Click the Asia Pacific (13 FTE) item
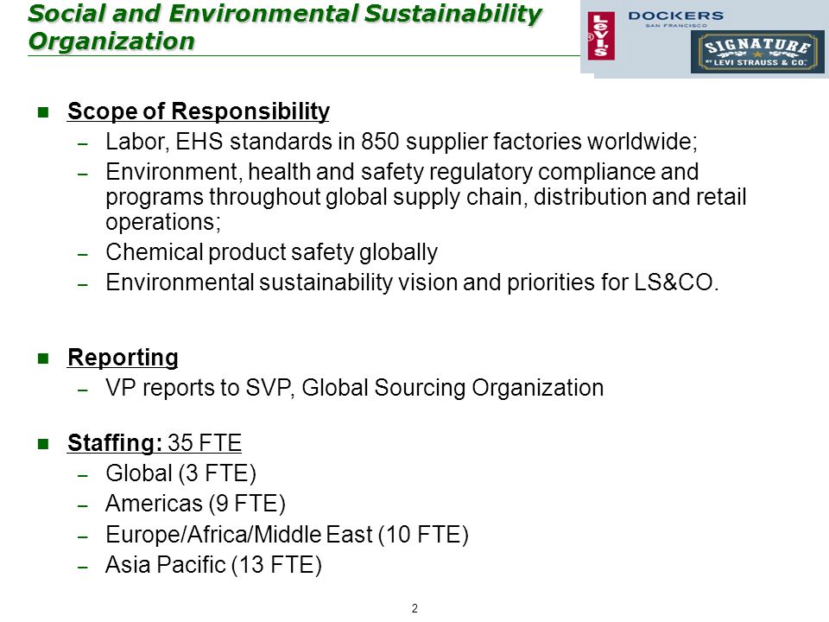The width and height of the screenshot is (829, 622). click(213, 565)
